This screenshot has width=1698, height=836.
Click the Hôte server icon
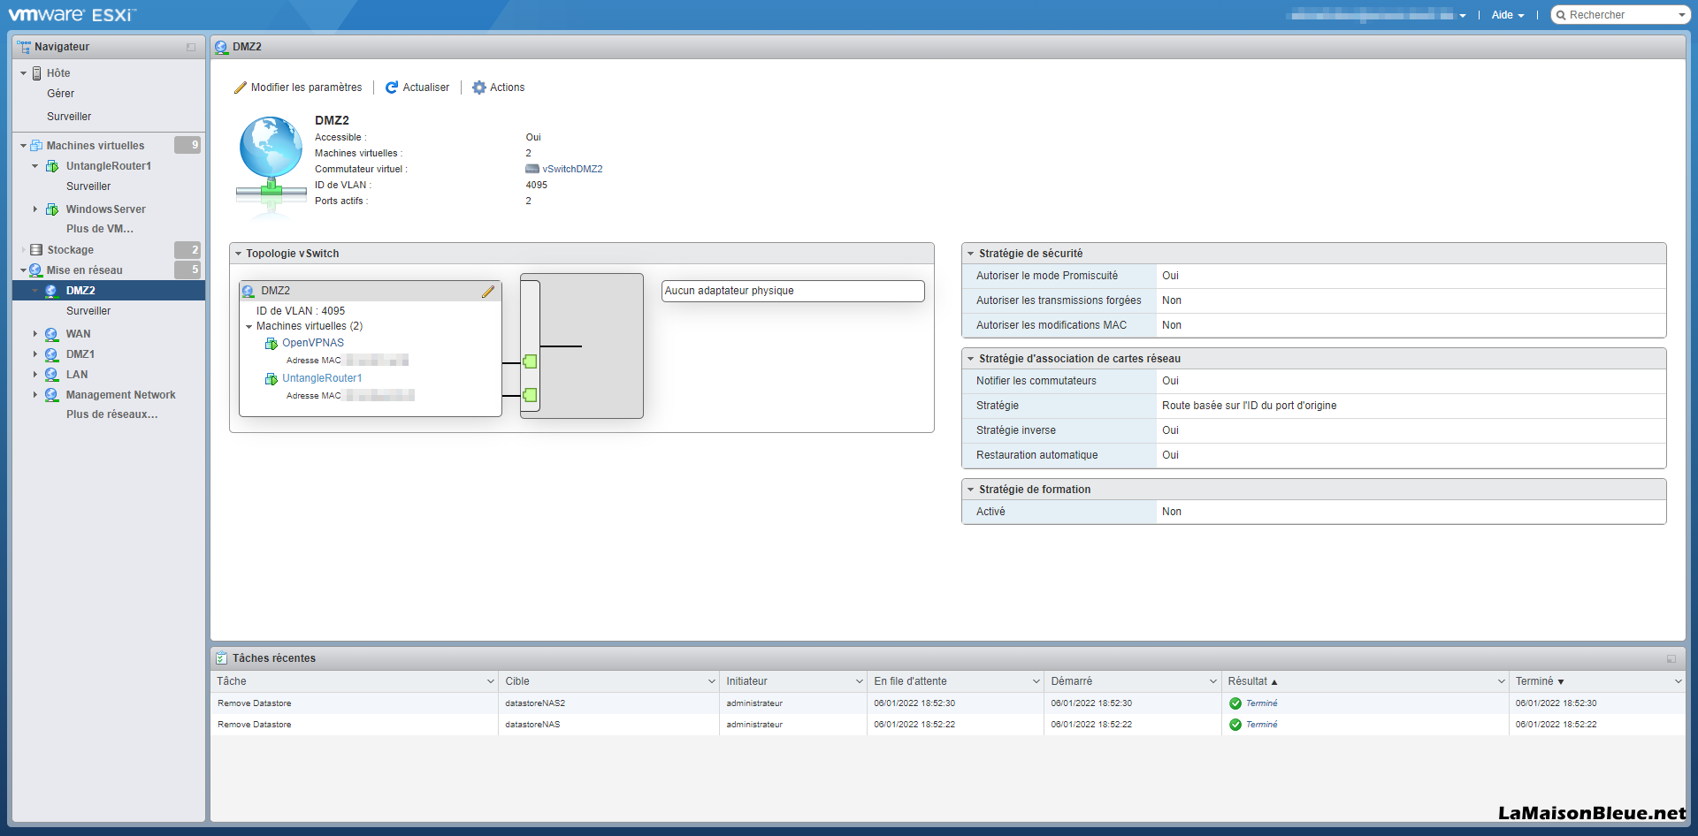coord(37,73)
